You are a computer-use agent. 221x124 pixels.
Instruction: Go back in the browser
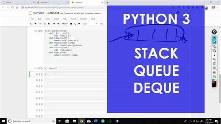click(3, 7)
